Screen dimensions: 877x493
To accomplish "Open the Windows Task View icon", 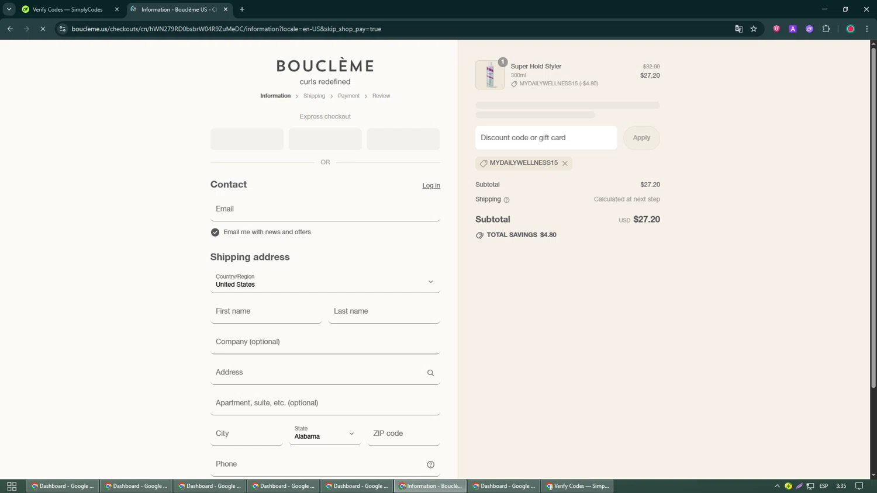I will (12, 486).
